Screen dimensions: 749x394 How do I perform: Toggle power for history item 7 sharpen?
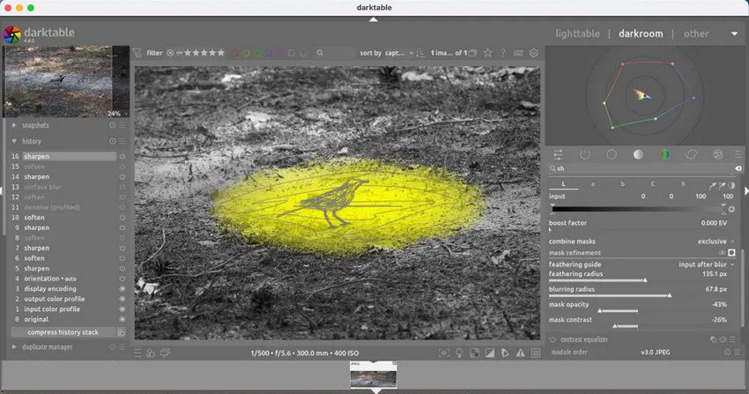122,248
